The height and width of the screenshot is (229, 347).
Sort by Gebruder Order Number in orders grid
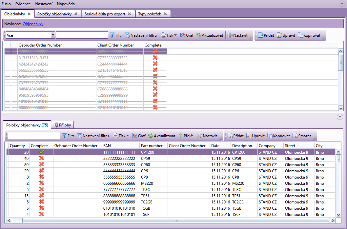[57, 45]
